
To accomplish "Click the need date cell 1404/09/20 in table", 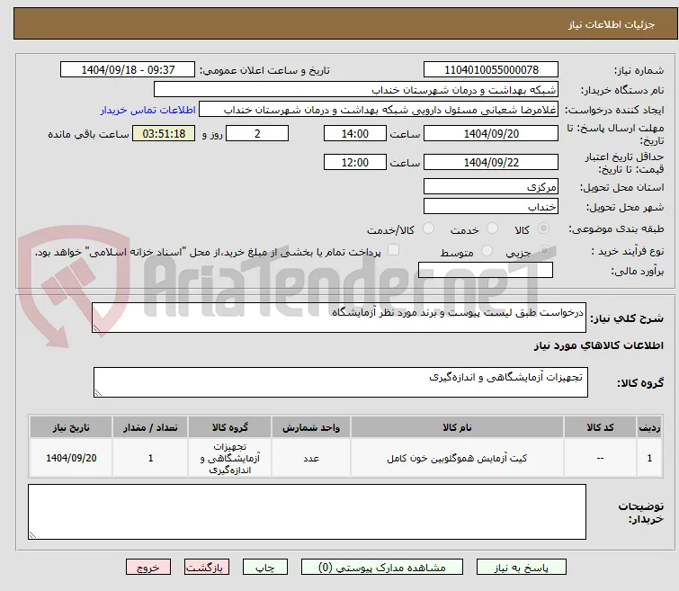I will [71, 458].
